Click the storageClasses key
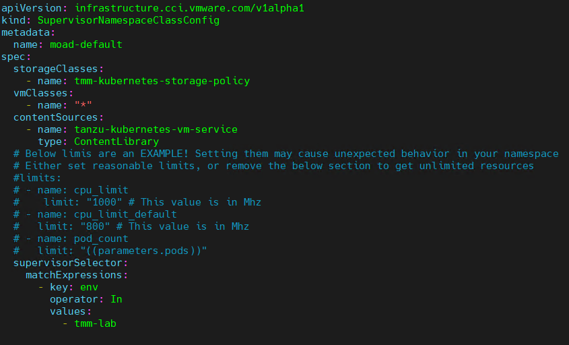This screenshot has width=569, height=345. point(55,69)
